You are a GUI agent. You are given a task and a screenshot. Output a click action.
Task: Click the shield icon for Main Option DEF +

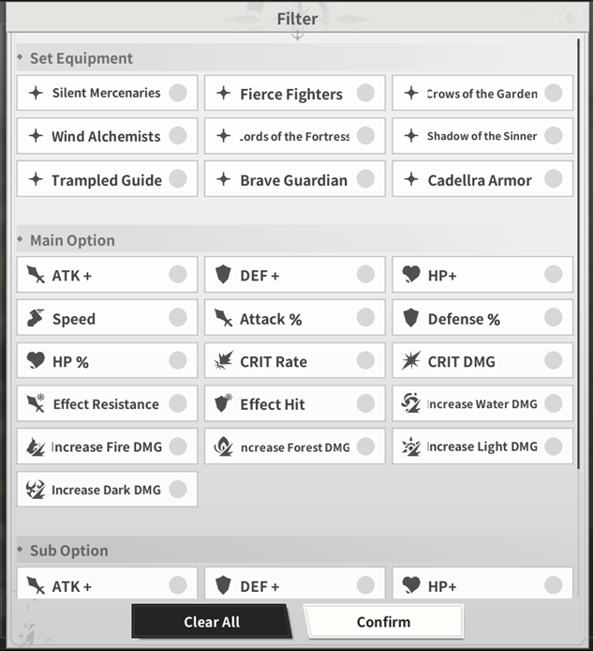pyautogui.click(x=223, y=275)
